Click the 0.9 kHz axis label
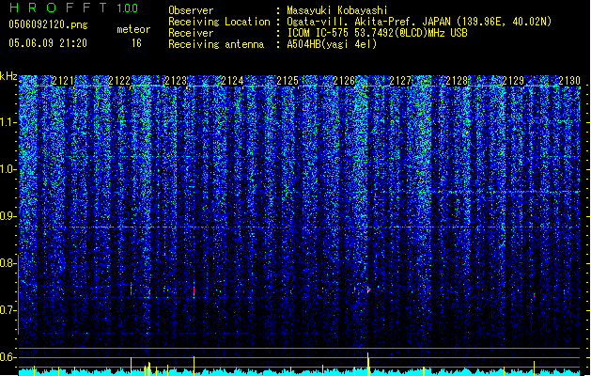The width and height of the screenshot is (591, 376). (x=8, y=216)
